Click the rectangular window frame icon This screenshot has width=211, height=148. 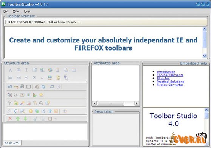[x=28, y=86]
